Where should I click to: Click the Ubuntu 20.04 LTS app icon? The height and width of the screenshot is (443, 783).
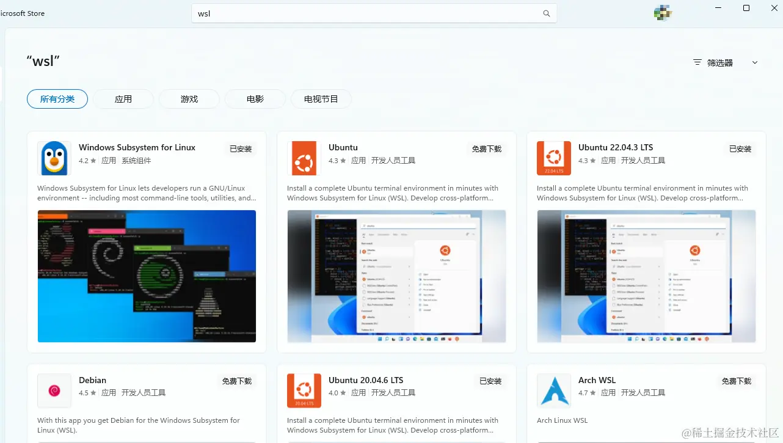click(304, 390)
